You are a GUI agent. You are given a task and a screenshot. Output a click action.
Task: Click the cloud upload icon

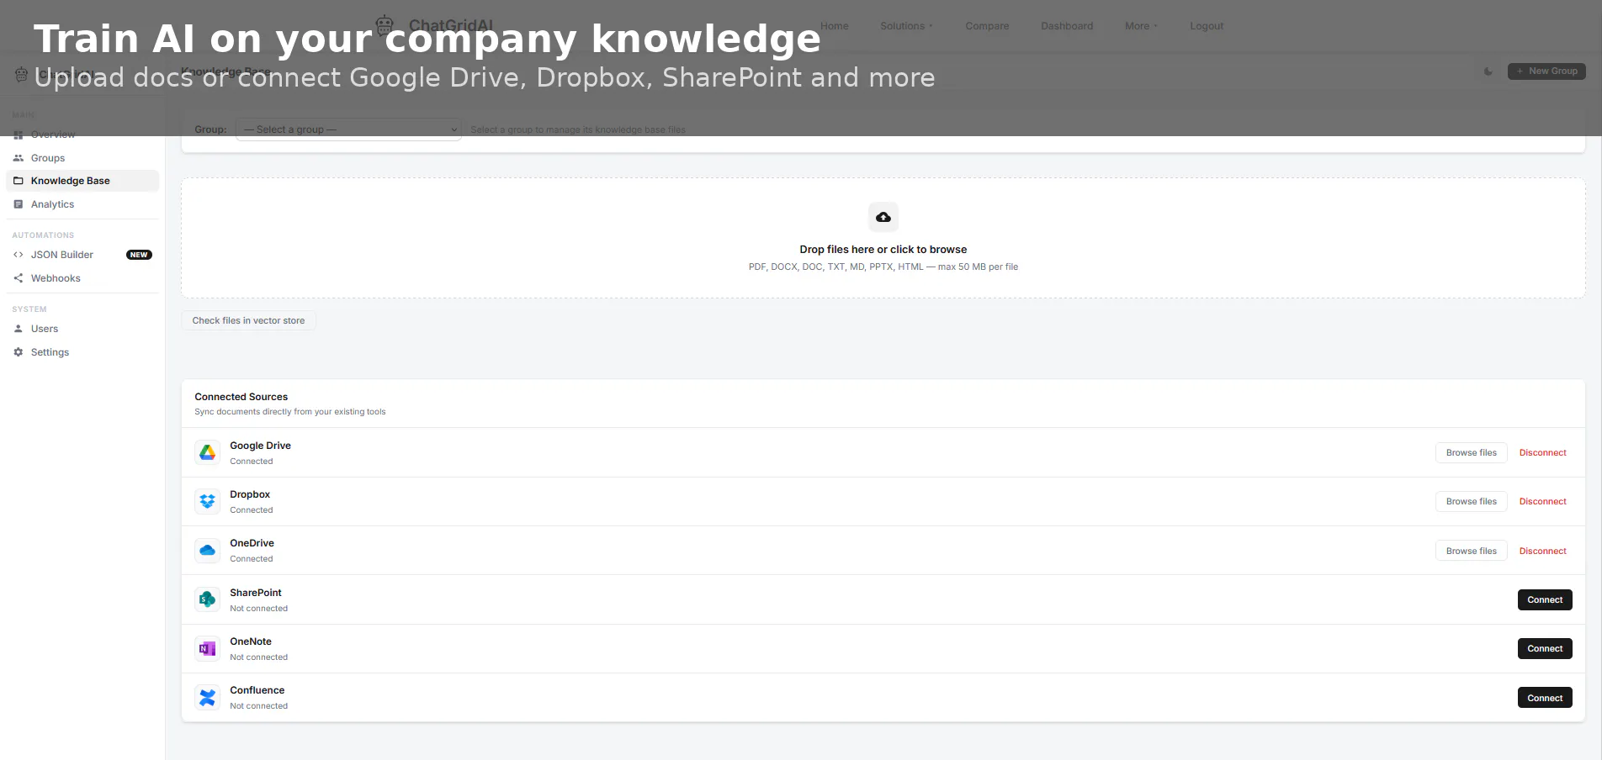point(883,217)
